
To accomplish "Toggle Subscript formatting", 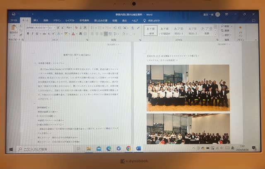I will [x=49, y=34].
